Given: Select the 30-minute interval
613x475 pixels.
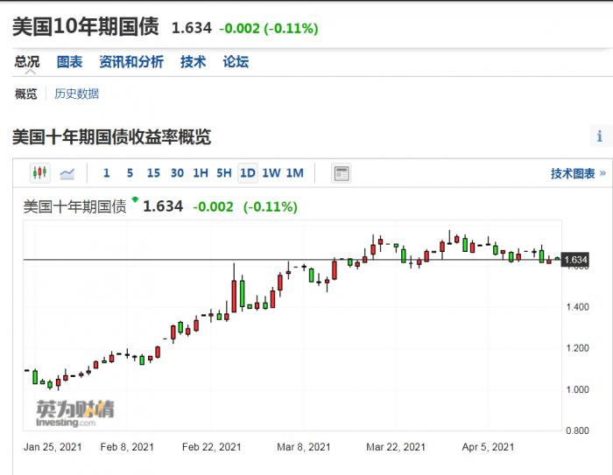Looking at the screenshot, I should coord(177,173).
